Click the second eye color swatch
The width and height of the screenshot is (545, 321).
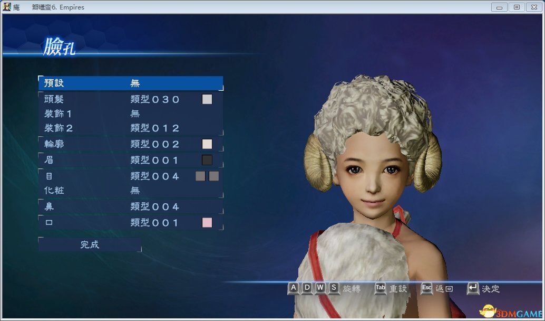pyautogui.click(x=214, y=176)
